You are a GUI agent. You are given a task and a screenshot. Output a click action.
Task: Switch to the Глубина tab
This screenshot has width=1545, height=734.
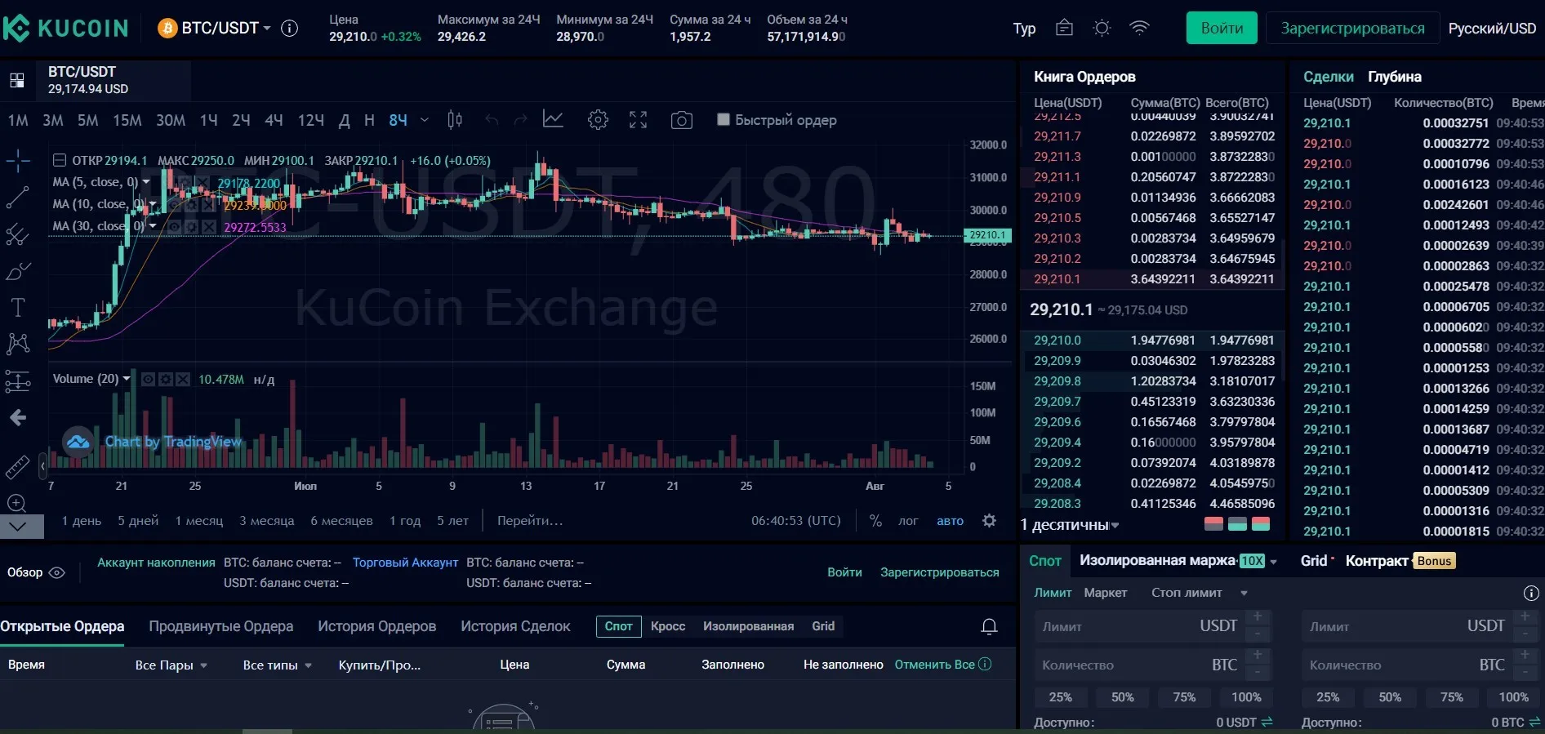point(1395,77)
